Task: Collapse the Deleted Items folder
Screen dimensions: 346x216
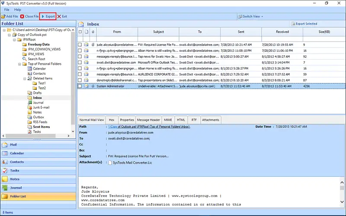Action: [25, 78]
